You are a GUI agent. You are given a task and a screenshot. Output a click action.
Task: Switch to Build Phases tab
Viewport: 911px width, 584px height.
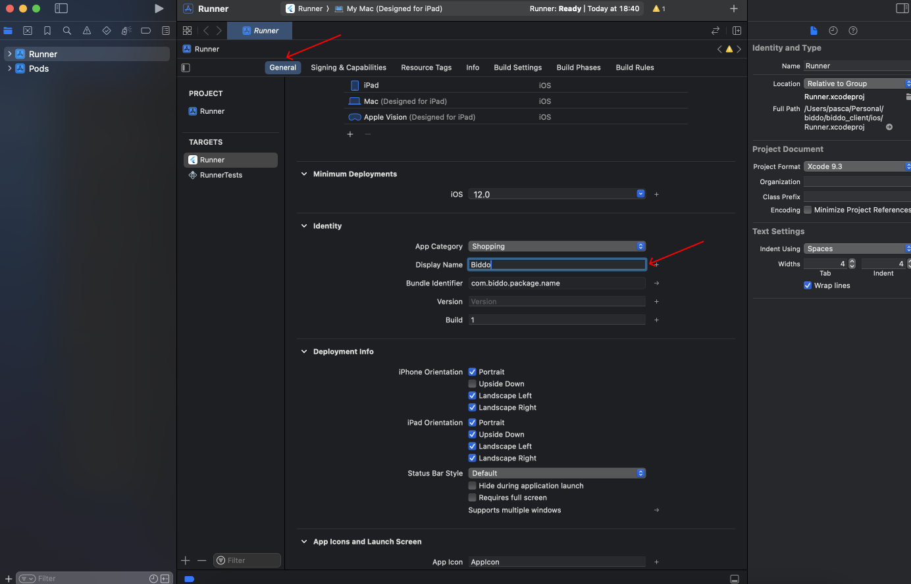(x=579, y=68)
